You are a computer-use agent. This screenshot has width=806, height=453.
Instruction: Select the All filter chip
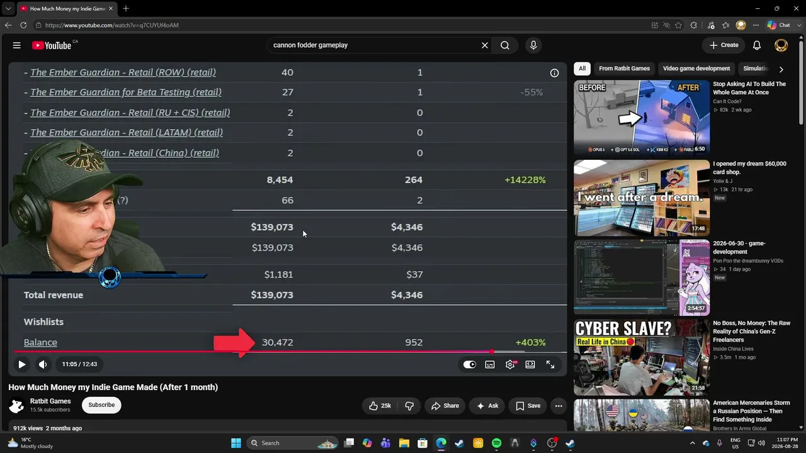point(582,69)
